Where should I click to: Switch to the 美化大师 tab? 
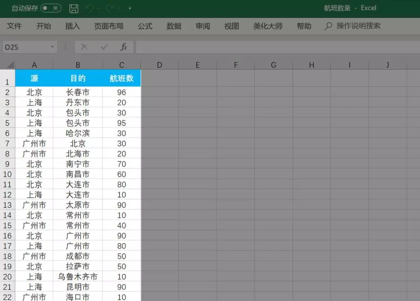(x=268, y=26)
